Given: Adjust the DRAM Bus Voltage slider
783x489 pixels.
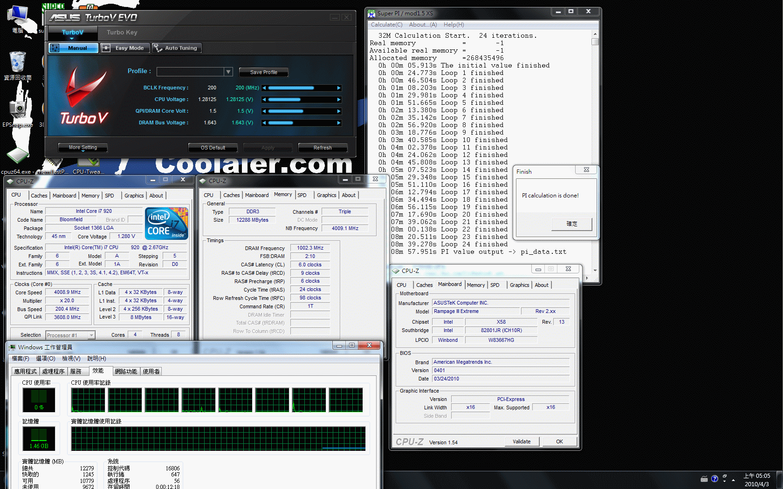Looking at the screenshot, I should [302, 123].
